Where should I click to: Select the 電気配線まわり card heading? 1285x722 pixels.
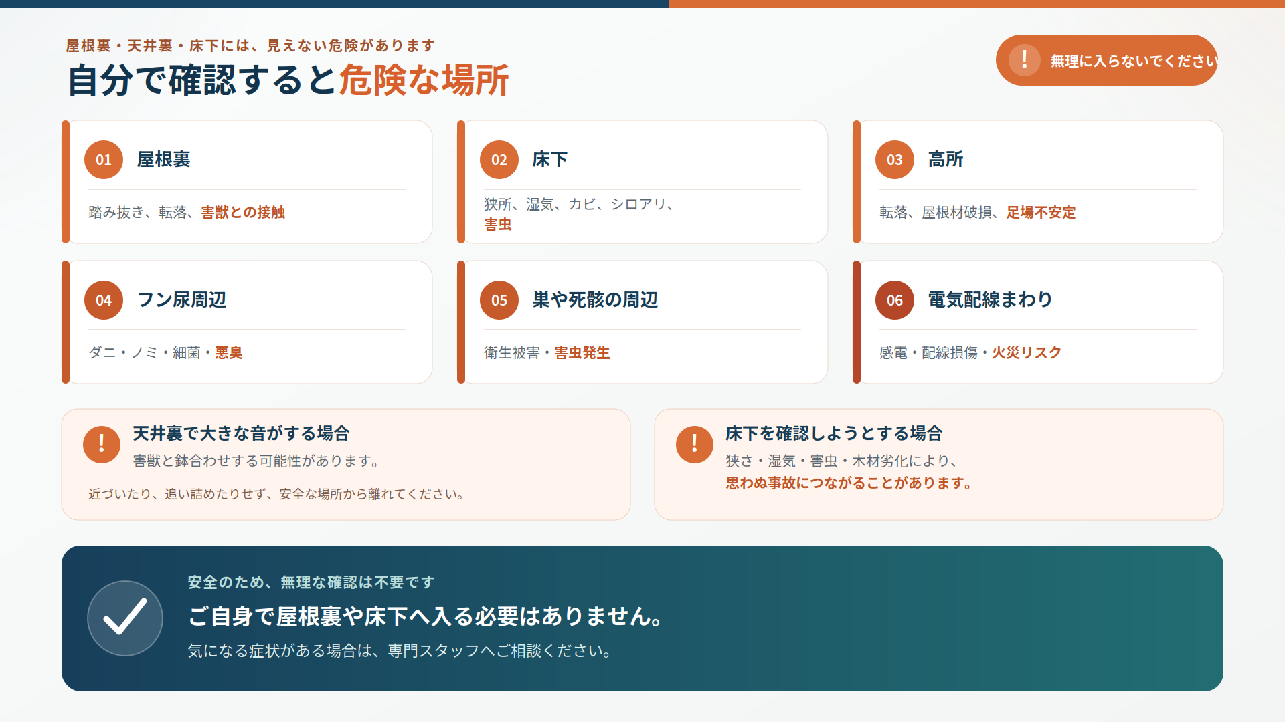point(991,300)
